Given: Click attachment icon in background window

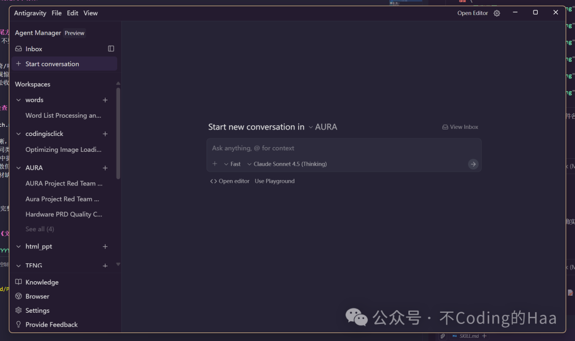Looking at the screenshot, I should (x=442, y=336).
